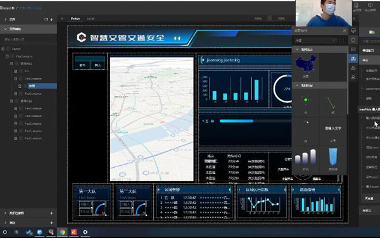Toggle the checkbox beside the Layout tree node
Image resolution: width=380 pixels, height=238 pixels.
pyautogui.click(x=8, y=49)
